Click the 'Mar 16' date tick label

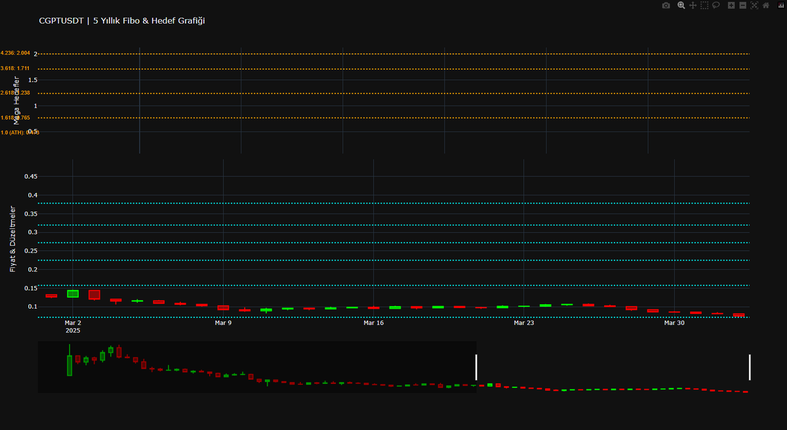pos(373,322)
